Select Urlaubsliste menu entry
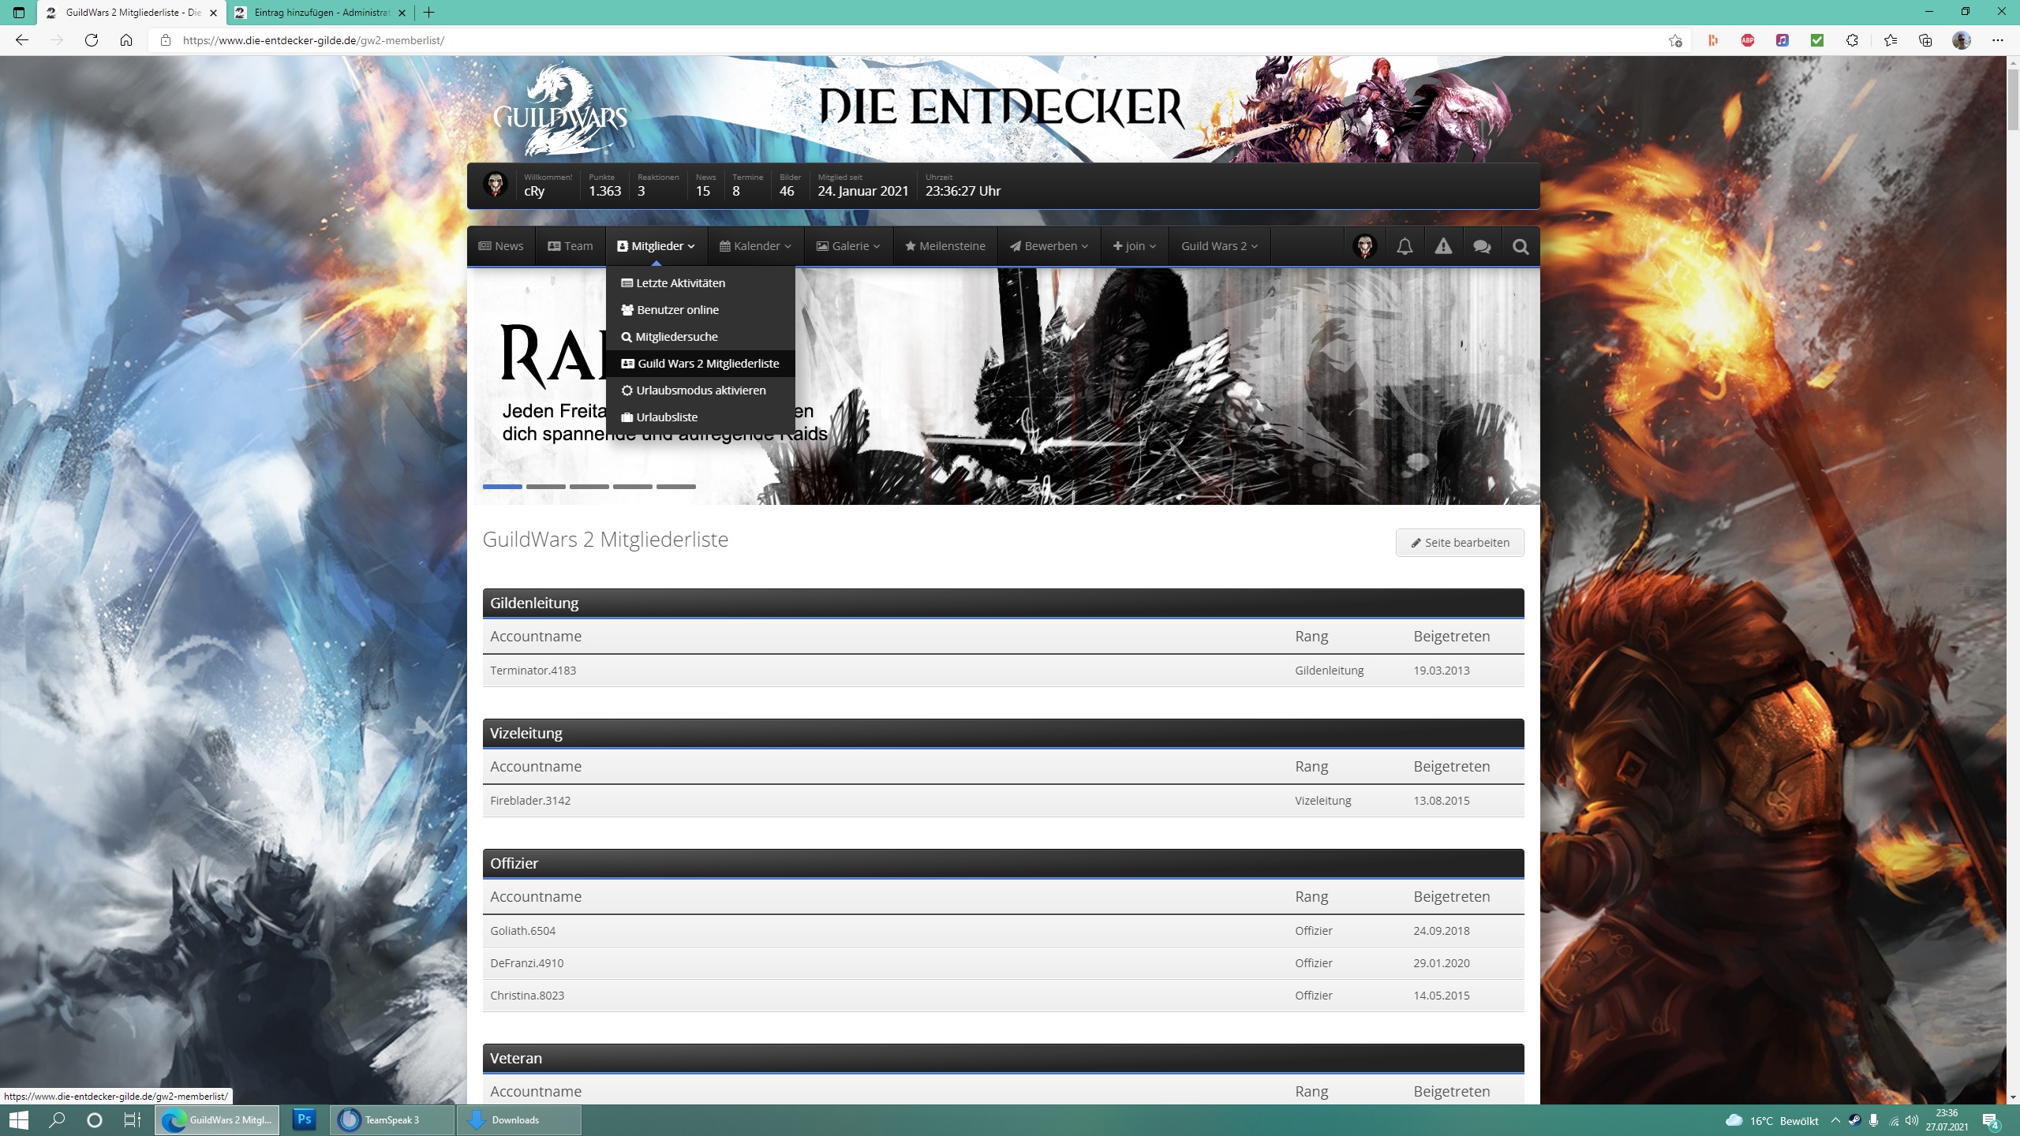This screenshot has width=2020, height=1136. [700, 417]
